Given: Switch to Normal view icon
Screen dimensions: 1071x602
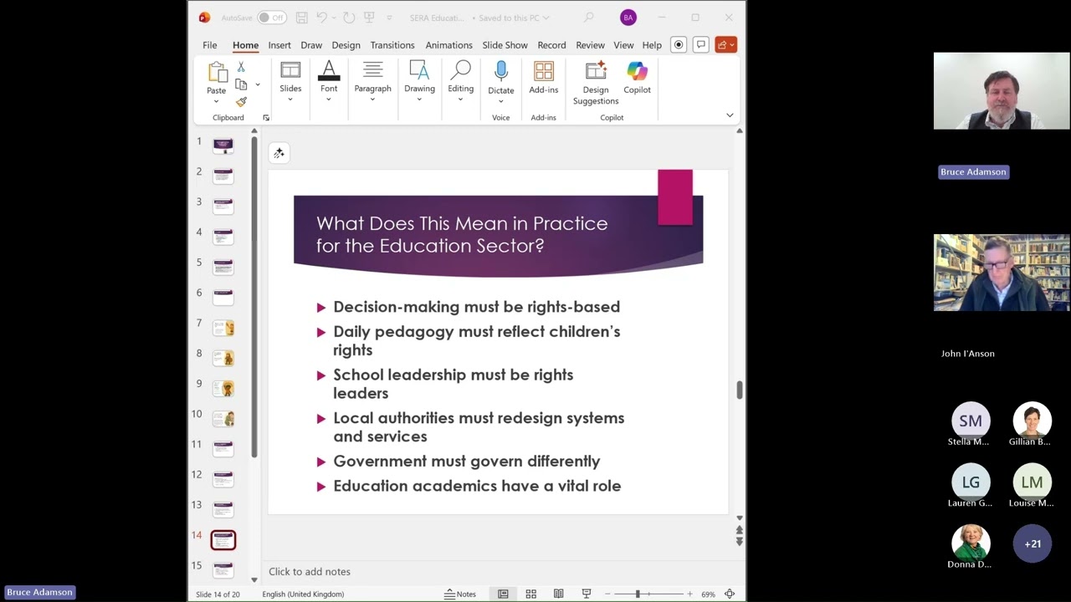Looking at the screenshot, I should pyautogui.click(x=503, y=594).
